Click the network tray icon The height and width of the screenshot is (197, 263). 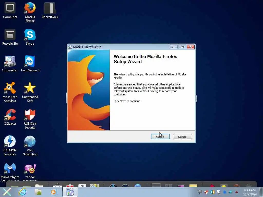coord(231,192)
